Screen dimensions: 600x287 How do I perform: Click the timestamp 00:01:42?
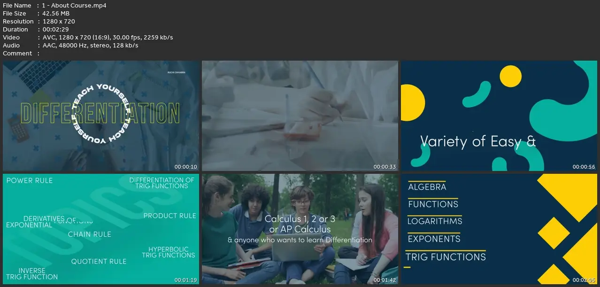click(385, 280)
